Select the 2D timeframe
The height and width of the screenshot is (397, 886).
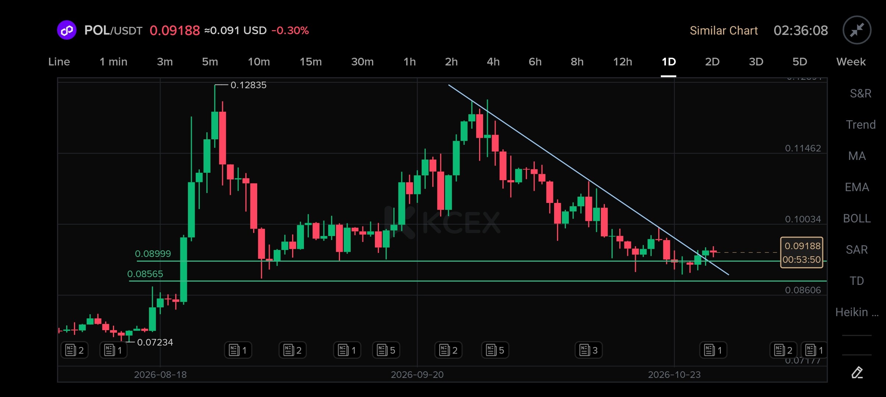tap(712, 62)
